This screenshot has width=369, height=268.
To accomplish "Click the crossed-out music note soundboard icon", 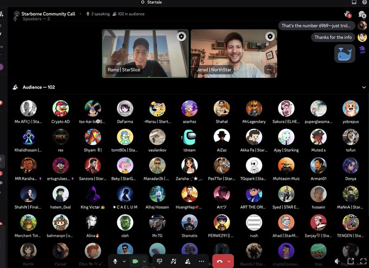I will pyautogui.click(x=174, y=261).
